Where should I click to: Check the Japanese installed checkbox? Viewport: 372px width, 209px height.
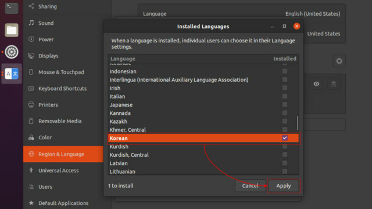285,105
